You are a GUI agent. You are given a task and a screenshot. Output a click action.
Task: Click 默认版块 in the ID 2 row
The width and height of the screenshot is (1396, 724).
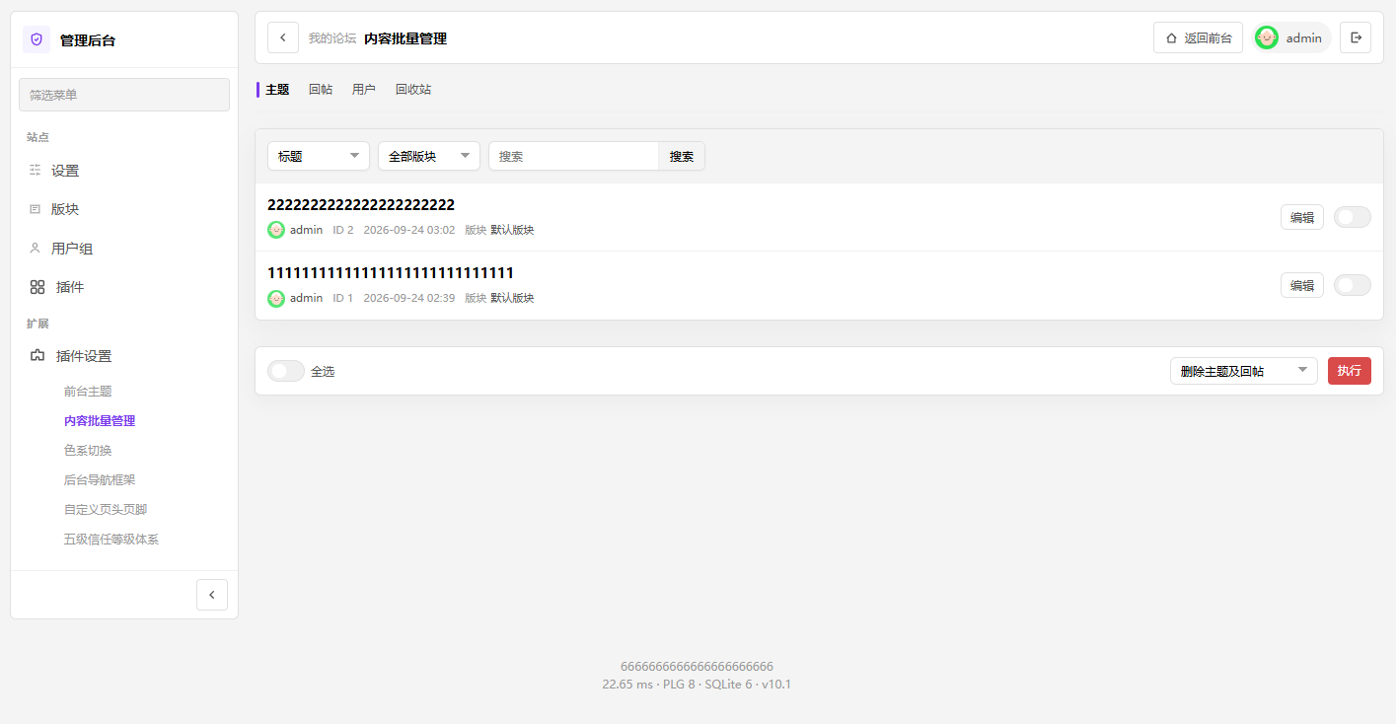[x=512, y=230]
